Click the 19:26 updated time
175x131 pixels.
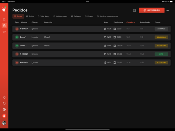coord(142,62)
